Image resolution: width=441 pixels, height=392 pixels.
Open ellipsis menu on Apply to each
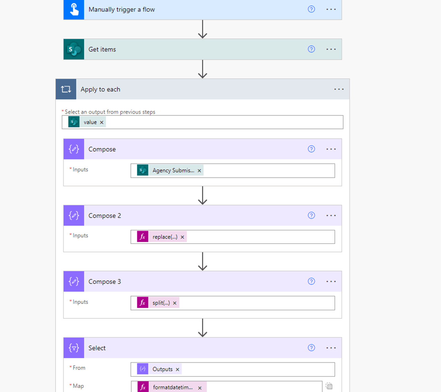click(339, 89)
